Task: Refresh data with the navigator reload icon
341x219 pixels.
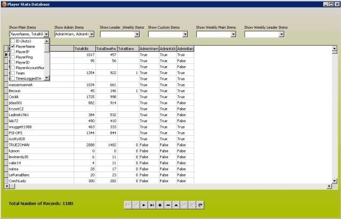Action: 200,205
